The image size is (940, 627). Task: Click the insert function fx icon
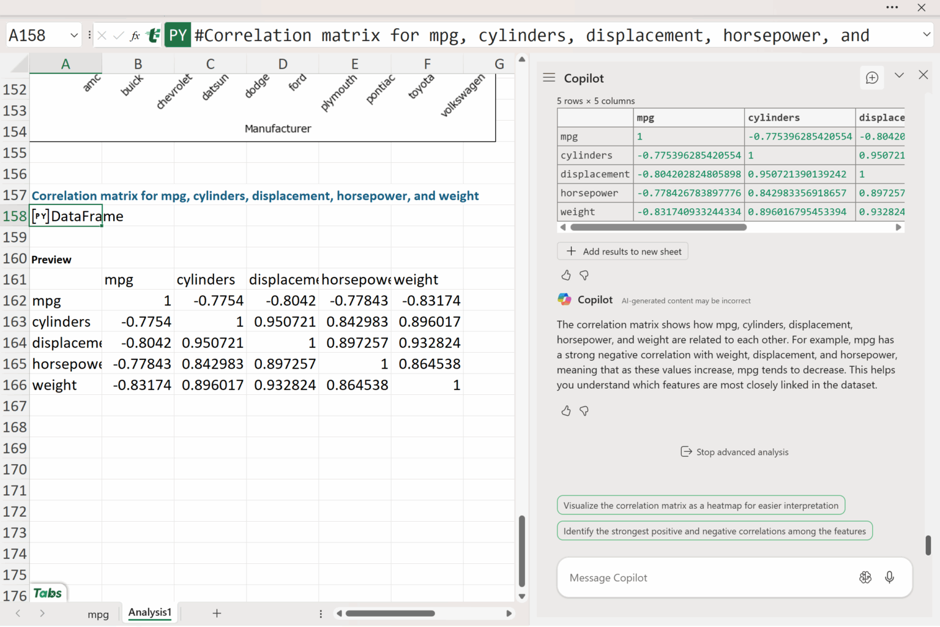coord(135,36)
